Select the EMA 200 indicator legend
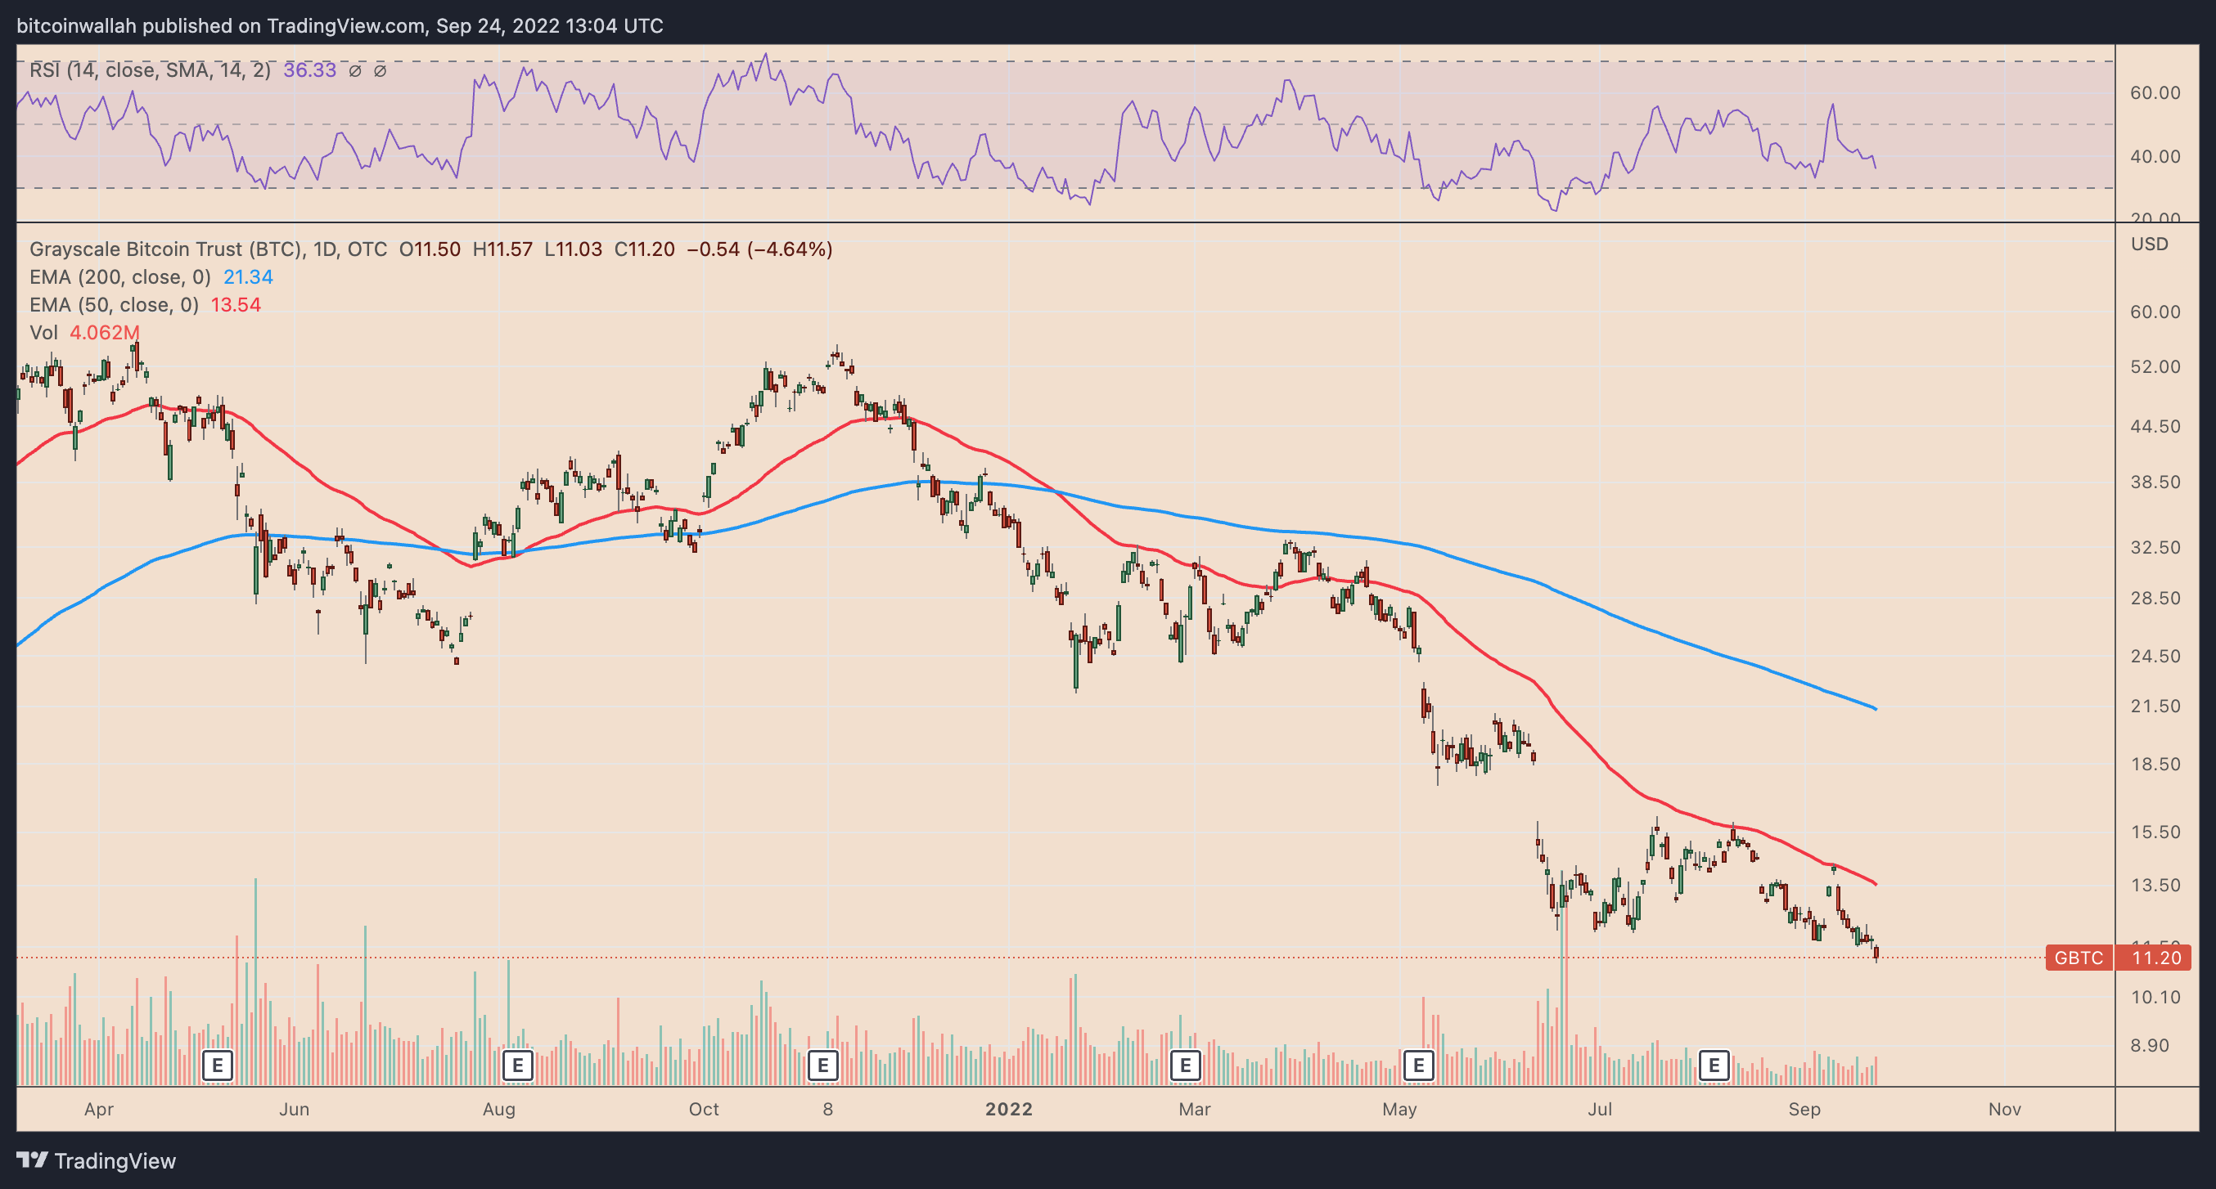The width and height of the screenshot is (2216, 1189). pos(119,277)
